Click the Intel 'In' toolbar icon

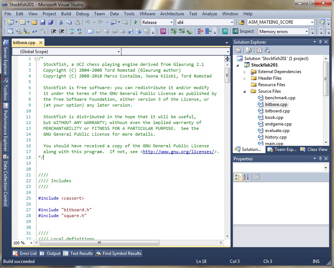pos(225,31)
